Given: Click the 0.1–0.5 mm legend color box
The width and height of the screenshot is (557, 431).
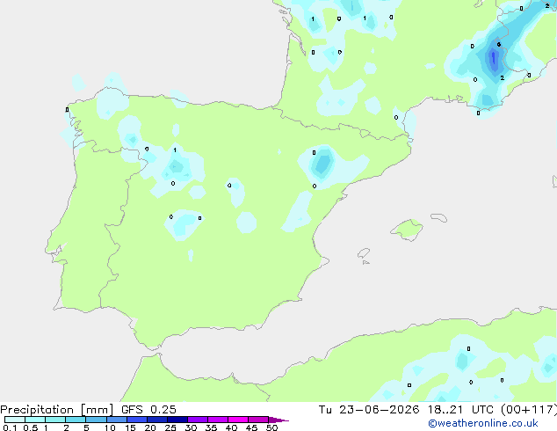Looking at the screenshot, I should point(15,420).
